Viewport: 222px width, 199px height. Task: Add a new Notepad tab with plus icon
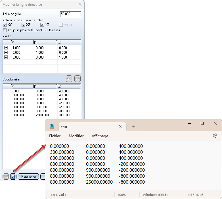pos(133,127)
